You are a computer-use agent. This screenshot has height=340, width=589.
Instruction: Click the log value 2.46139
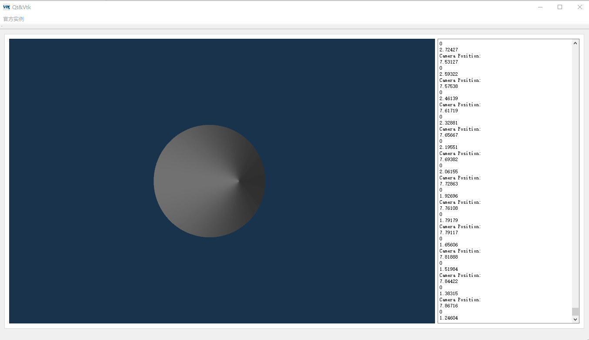point(448,99)
